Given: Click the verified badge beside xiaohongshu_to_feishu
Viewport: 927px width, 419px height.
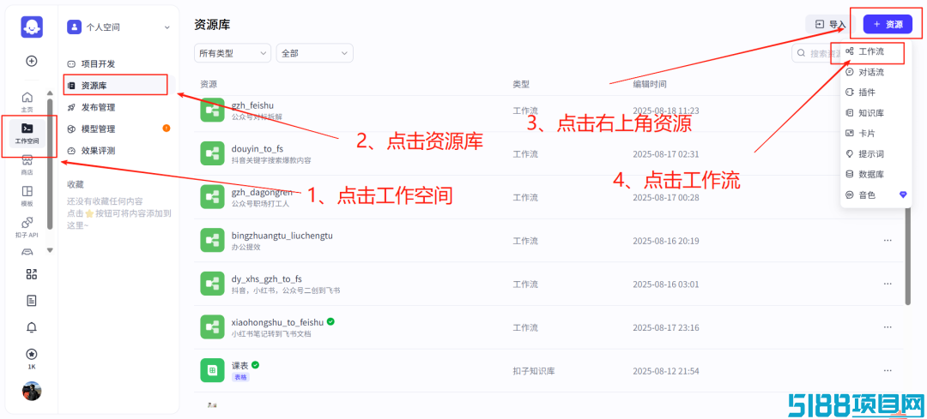Looking at the screenshot, I should [330, 321].
